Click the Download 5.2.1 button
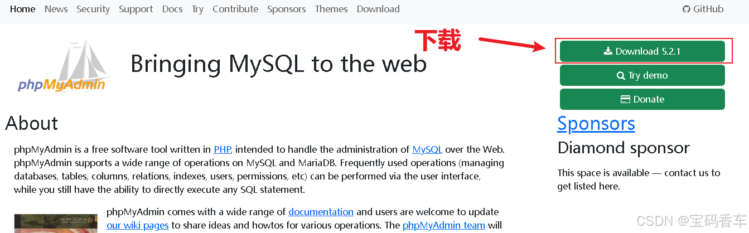Screen dimensions: 749x233 pos(642,51)
